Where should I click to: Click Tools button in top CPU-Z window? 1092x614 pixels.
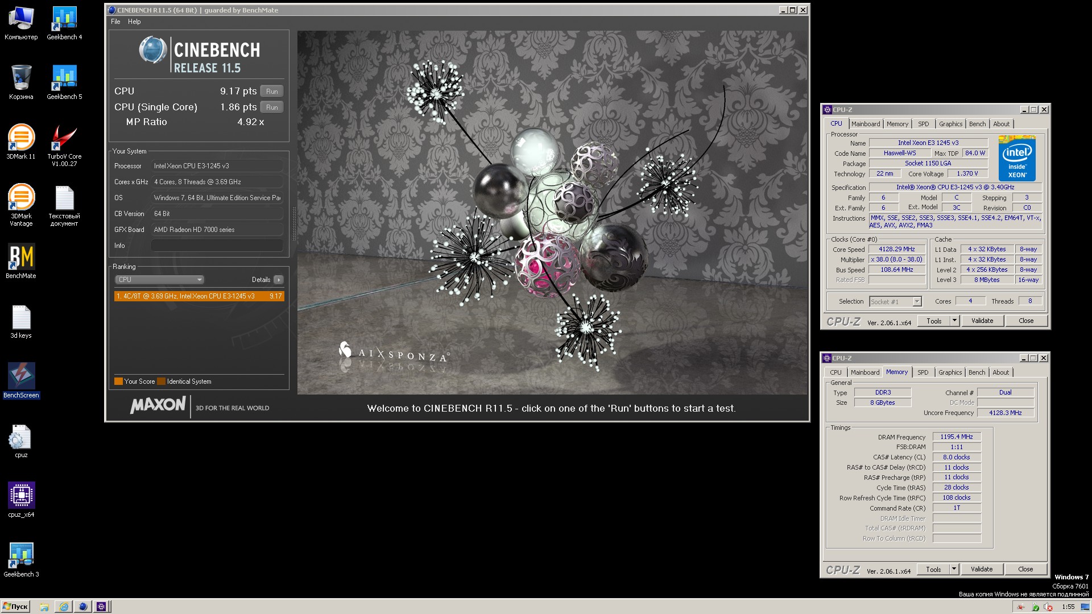(x=934, y=321)
